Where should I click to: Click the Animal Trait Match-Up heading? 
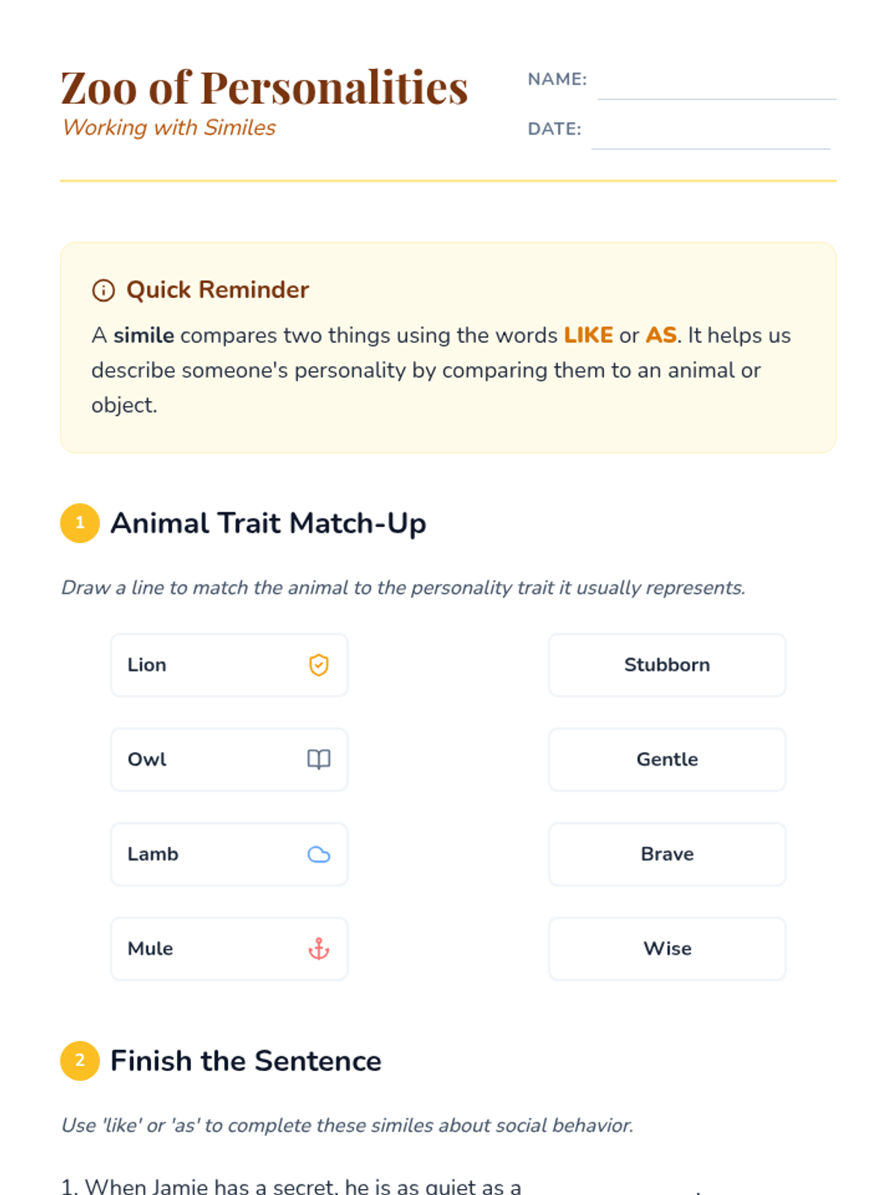pos(268,523)
